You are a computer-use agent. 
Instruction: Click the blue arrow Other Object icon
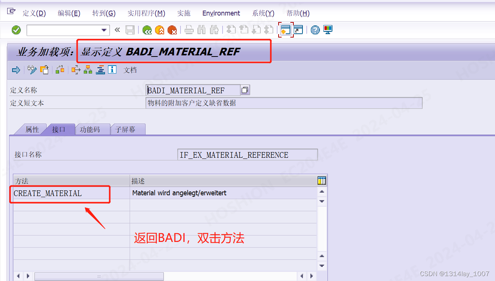(x=16, y=70)
